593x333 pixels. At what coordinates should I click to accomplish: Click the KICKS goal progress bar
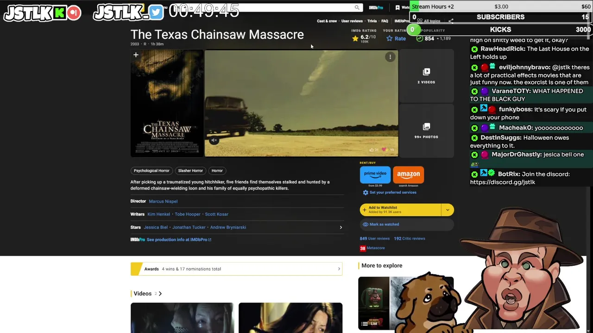(x=500, y=30)
